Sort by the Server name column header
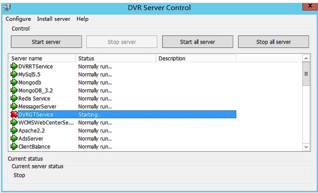This screenshot has width=318, height=193. tap(42, 58)
